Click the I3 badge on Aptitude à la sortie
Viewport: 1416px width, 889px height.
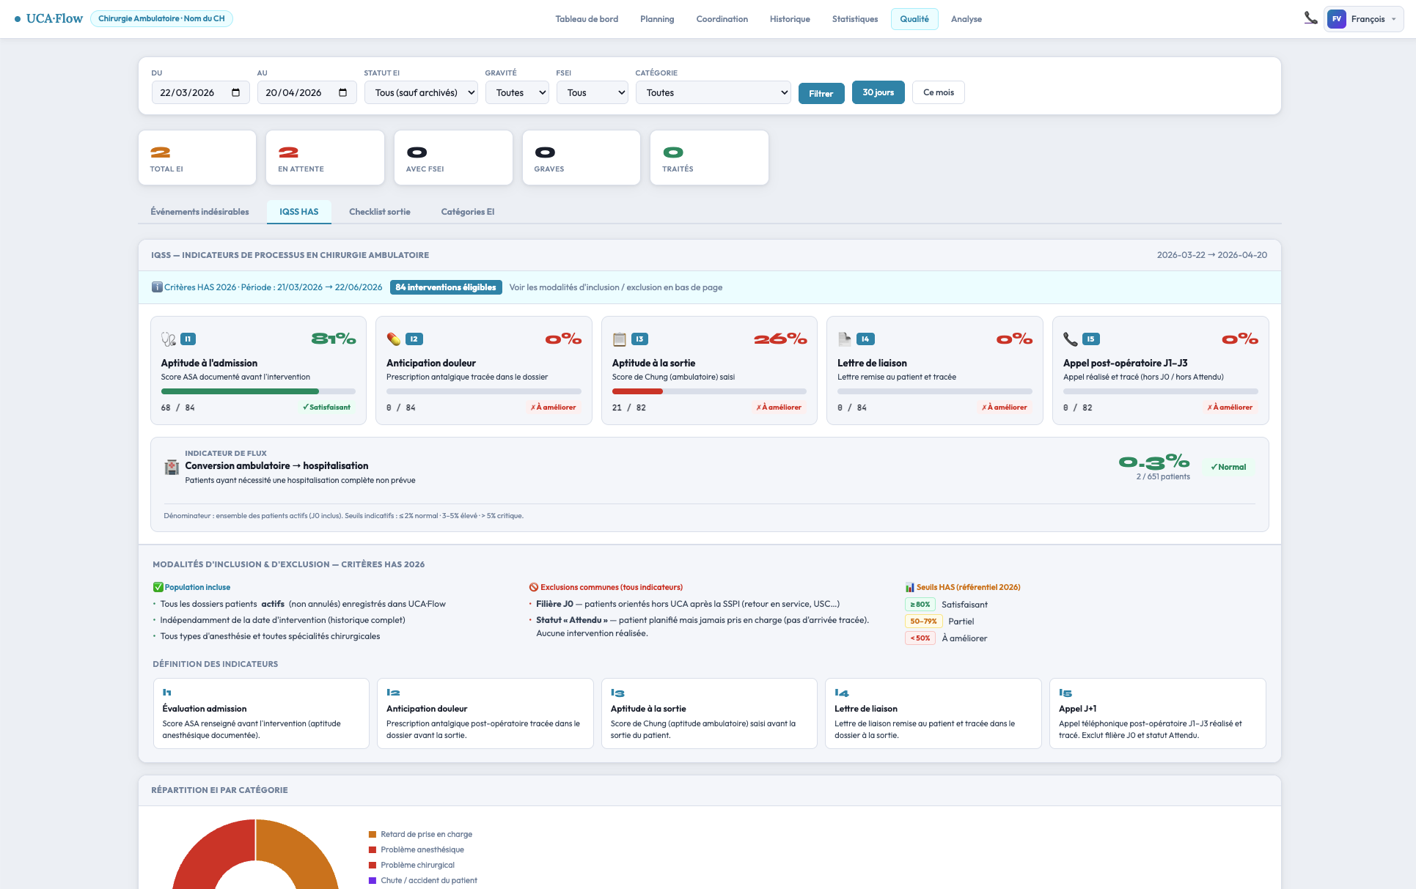[x=639, y=339]
